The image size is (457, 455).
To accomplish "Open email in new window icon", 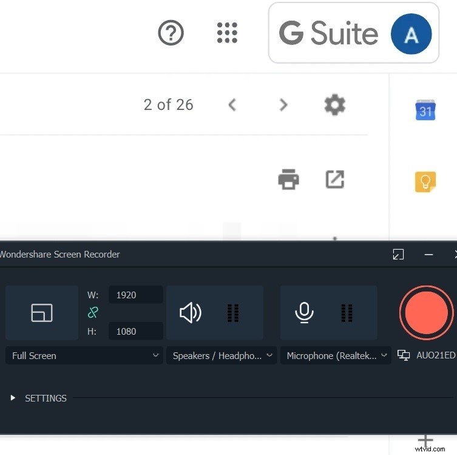I will (x=335, y=179).
